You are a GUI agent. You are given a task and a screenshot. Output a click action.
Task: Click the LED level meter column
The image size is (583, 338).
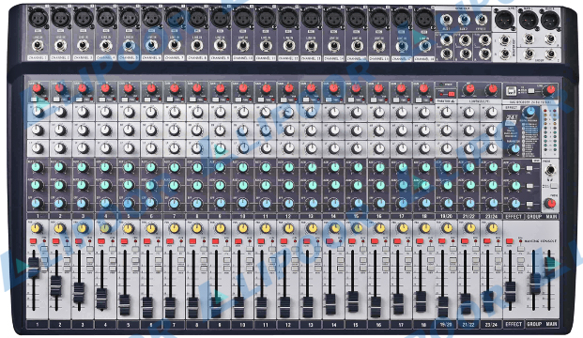point(550,131)
